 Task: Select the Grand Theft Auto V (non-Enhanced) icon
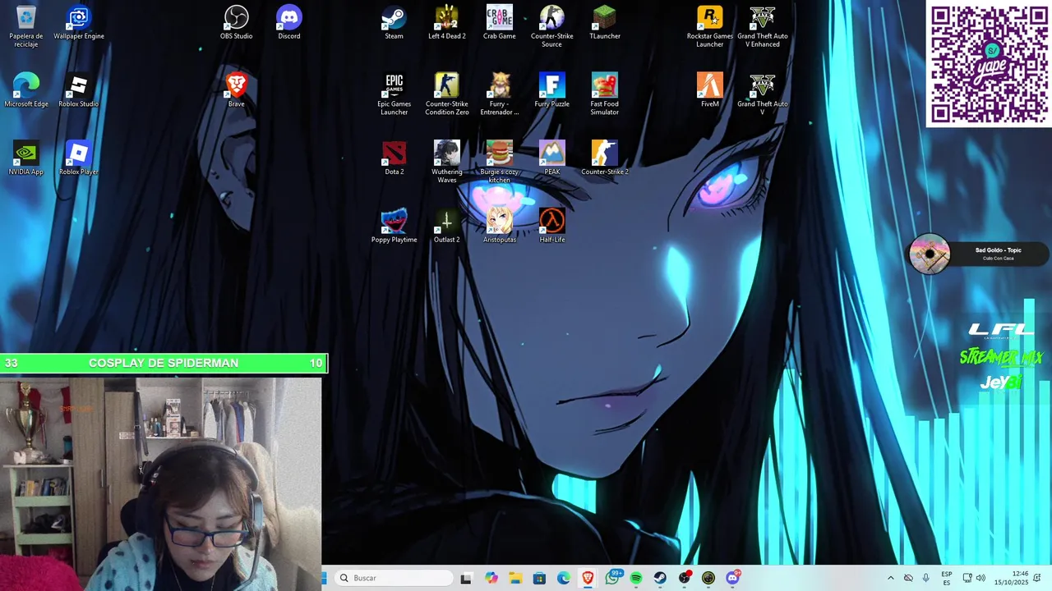tap(763, 94)
